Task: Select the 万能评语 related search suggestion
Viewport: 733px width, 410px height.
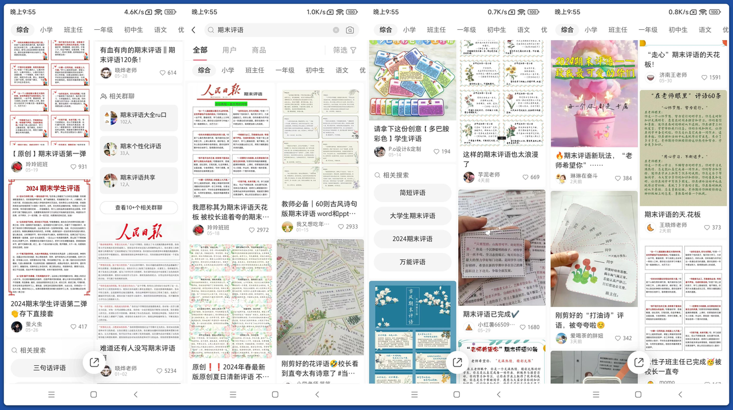Action: pos(412,262)
